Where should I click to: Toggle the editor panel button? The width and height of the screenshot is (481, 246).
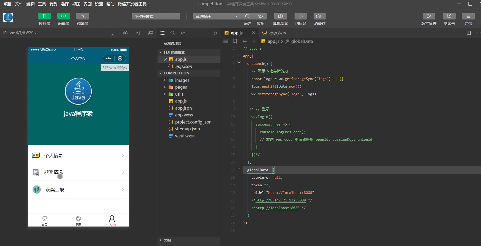[63, 16]
